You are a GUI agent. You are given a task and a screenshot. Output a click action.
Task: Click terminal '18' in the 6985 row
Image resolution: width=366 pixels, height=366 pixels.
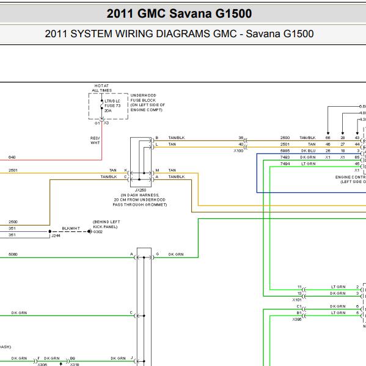(x=343, y=151)
